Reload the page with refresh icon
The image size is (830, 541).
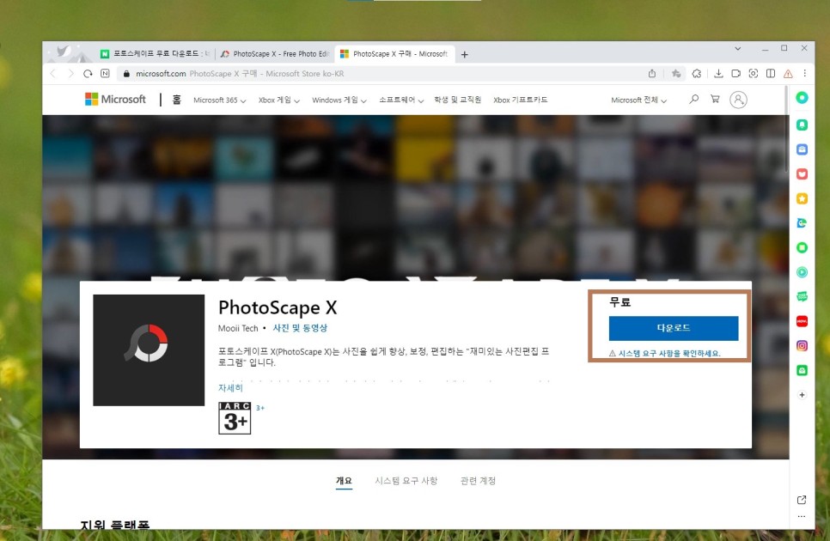pyautogui.click(x=88, y=74)
